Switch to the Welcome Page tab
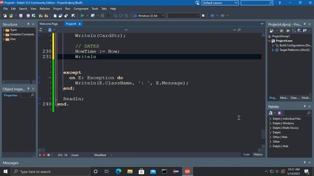Image resolution: width=314 pixels, height=176 pixels. [x=49, y=24]
